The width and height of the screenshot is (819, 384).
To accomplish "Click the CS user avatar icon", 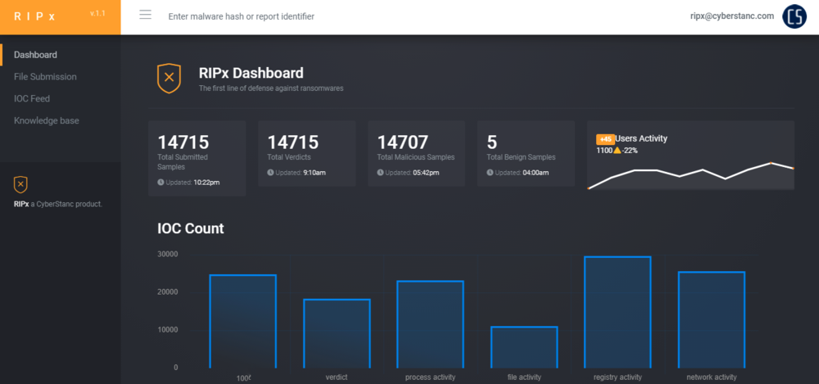I will pyautogui.click(x=794, y=16).
